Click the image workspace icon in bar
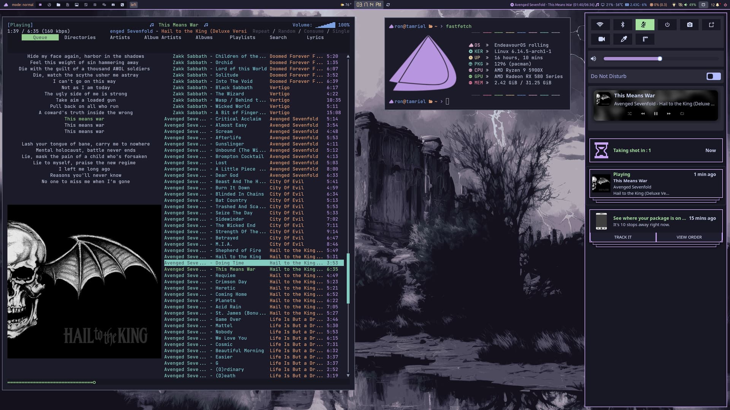Image resolution: width=730 pixels, height=410 pixels. pos(76,5)
